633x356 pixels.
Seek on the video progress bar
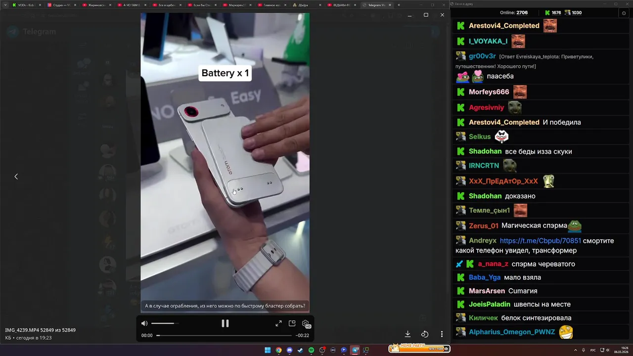pos(225,335)
